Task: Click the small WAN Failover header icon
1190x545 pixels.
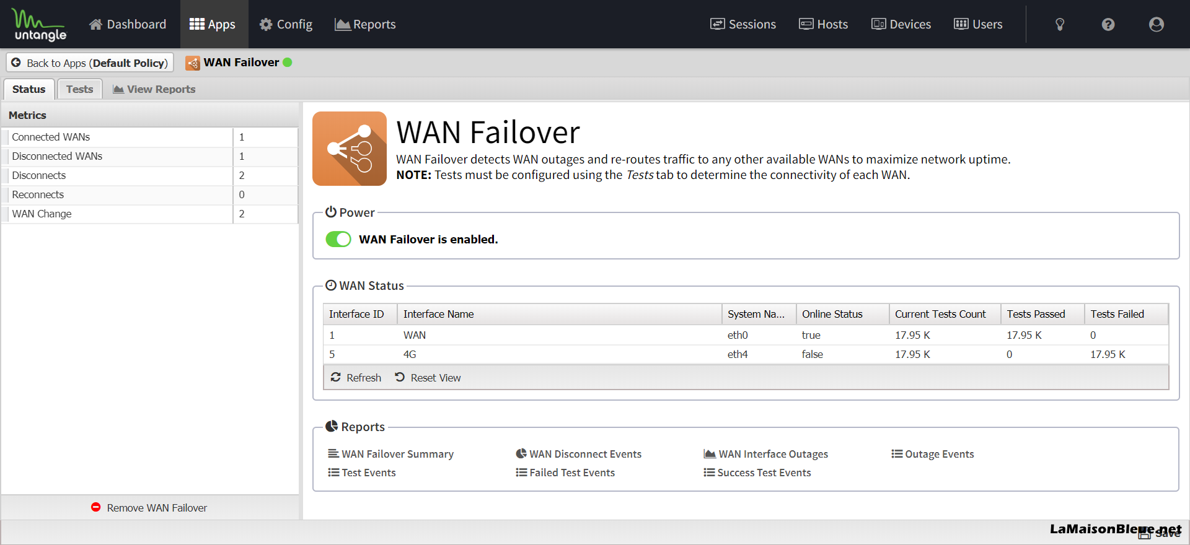Action: [x=193, y=63]
